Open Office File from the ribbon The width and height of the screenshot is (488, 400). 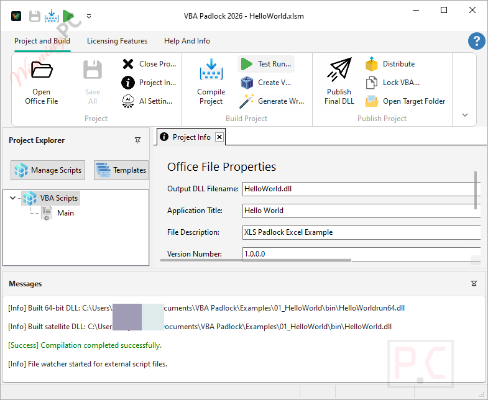[x=42, y=83]
